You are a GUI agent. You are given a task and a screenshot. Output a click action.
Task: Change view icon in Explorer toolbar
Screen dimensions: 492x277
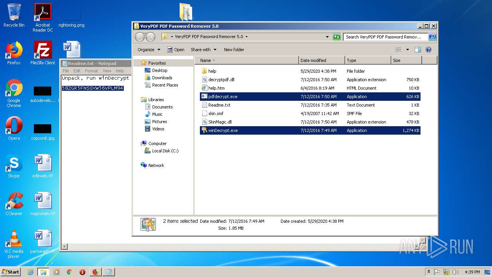[x=398, y=50]
